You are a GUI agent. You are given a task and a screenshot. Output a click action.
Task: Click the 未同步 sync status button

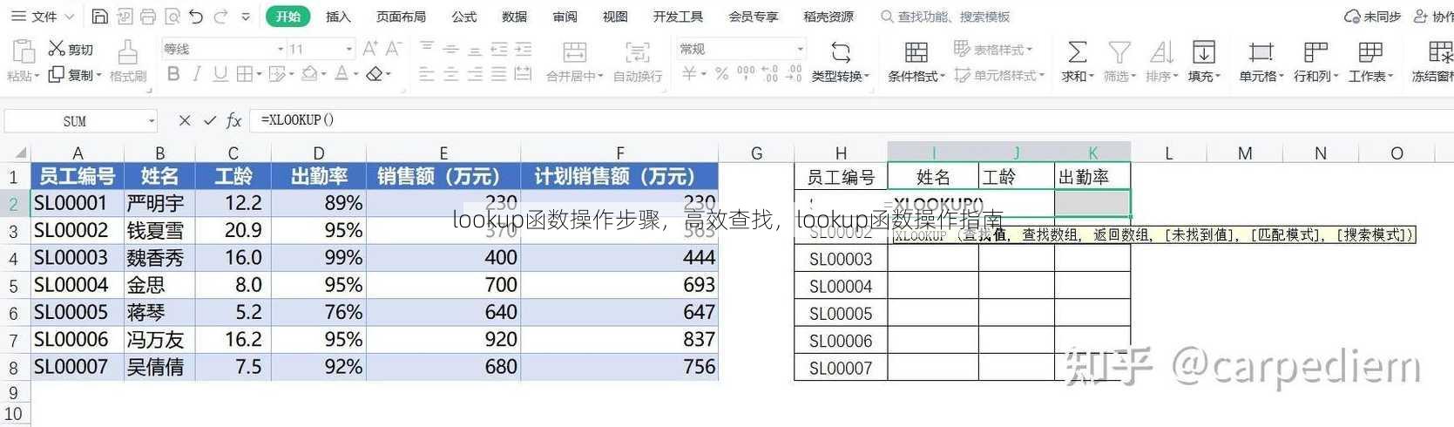point(1373,17)
